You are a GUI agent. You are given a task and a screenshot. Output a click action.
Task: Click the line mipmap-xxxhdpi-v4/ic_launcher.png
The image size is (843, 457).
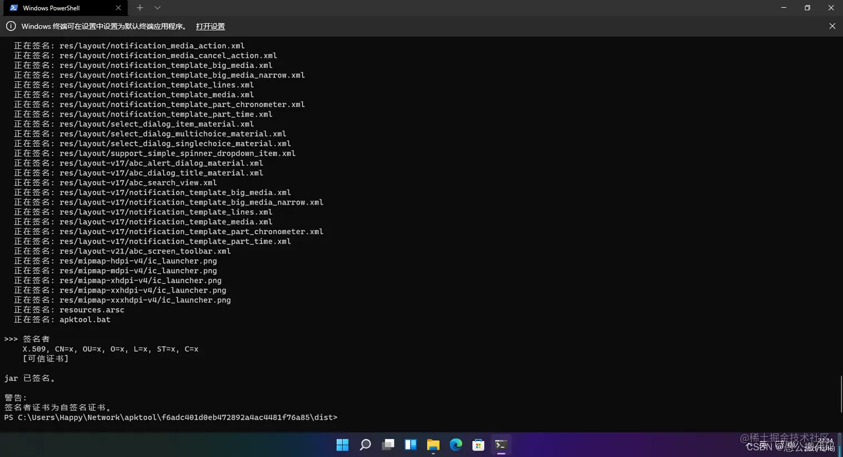pos(122,300)
